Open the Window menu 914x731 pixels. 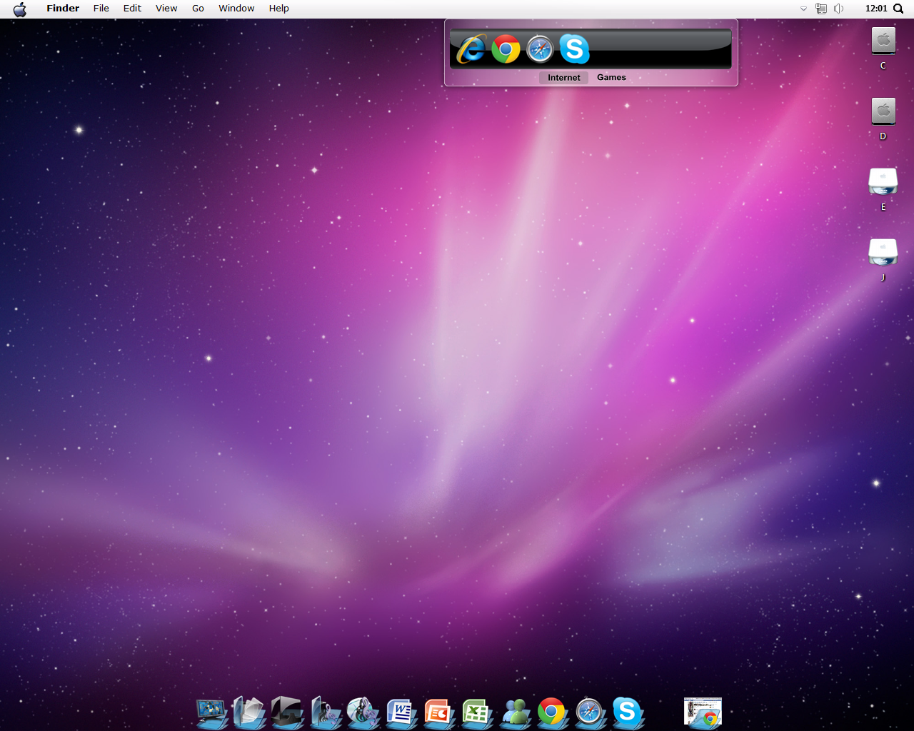(236, 9)
